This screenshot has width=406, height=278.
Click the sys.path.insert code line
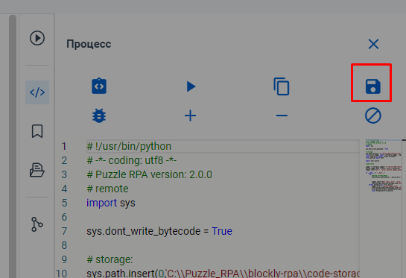(223, 274)
